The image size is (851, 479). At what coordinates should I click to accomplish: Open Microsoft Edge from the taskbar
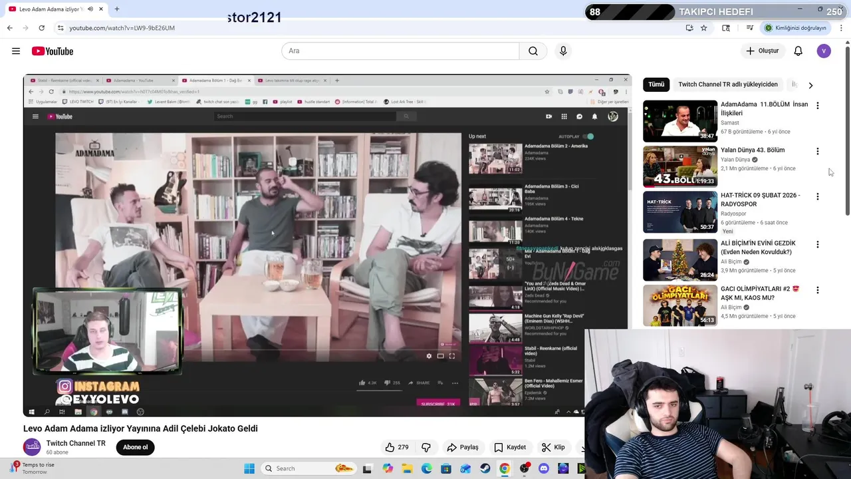(x=427, y=468)
